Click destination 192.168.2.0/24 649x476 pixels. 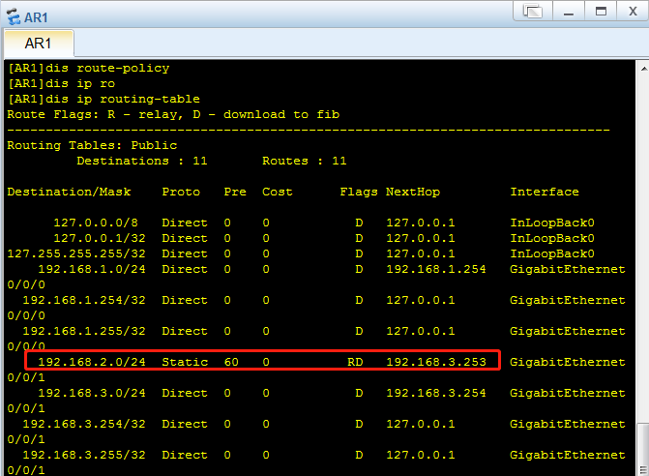(92, 362)
